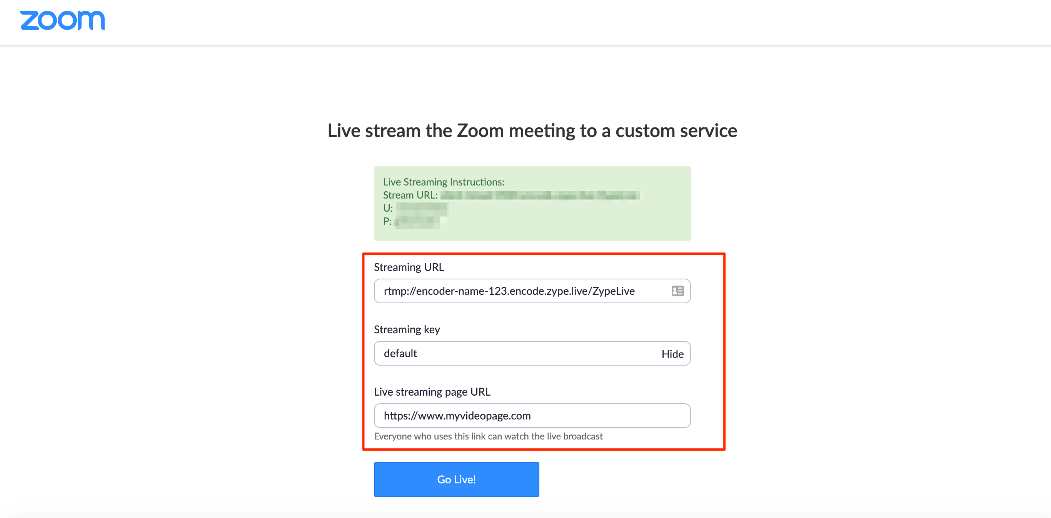Click the contact card autofill icon
This screenshot has height=518, width=1051.
click(677, 291)
